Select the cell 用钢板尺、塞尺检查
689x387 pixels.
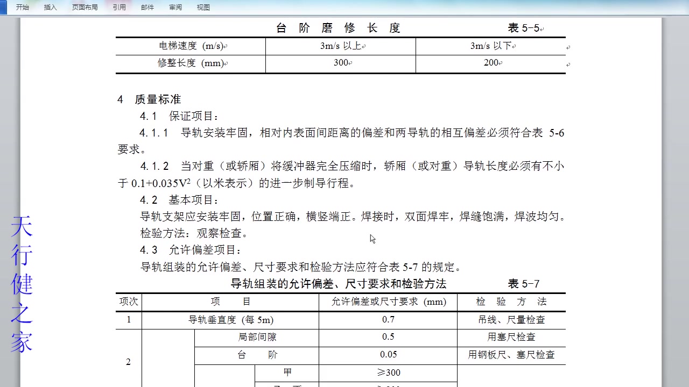[x=511, y=355]
